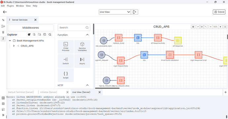Screen dimensions: 228x119
Task: Expand the CRUD_APIS tree item
Action: click(x=14, y=46)
